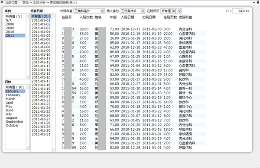Select date 2011-01-20 in settlement list
Image resolution: width=260 pixels, height=168 pixels.
click(x=41, y=92)
